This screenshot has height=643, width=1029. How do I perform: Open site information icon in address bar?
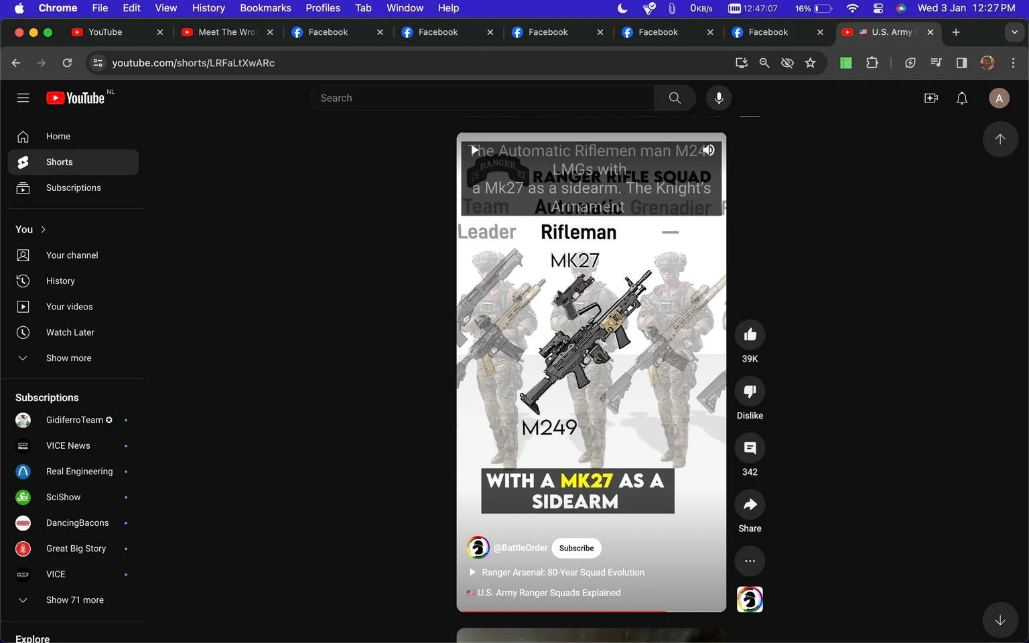coord(98,63)
